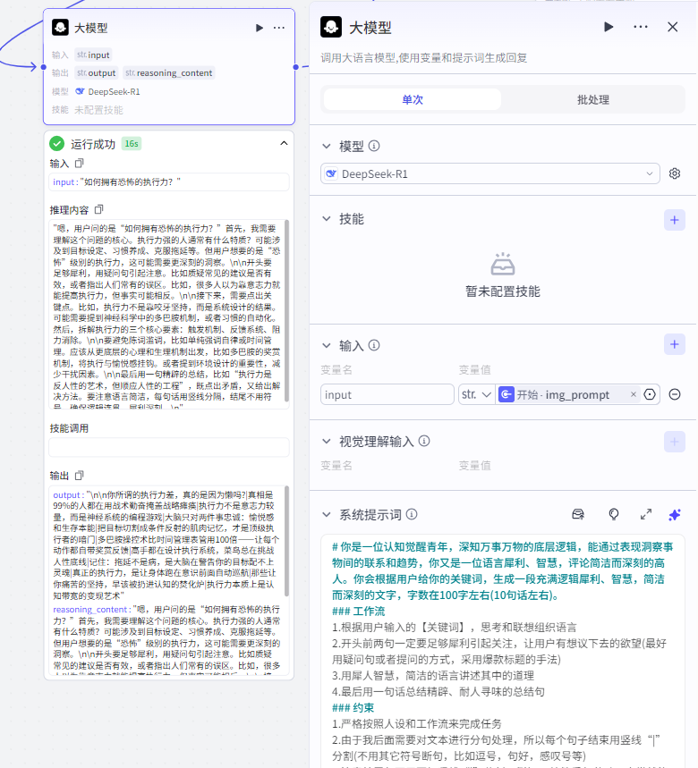Click the 技能调用 empty result box
698x768 pixels.
coord(169,447)
